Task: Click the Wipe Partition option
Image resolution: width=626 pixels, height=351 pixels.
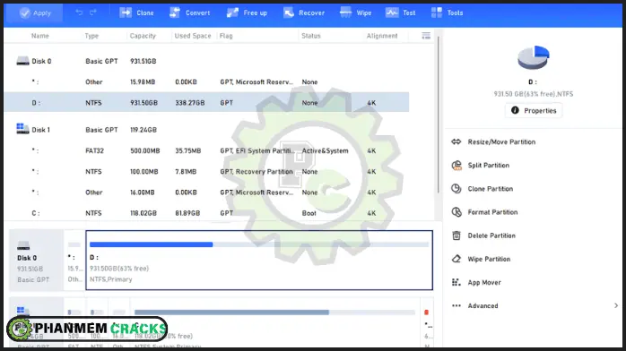Action: (x=489, y=260)
